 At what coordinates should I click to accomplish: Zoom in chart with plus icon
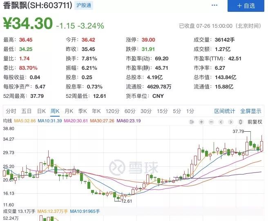point(201,122)
